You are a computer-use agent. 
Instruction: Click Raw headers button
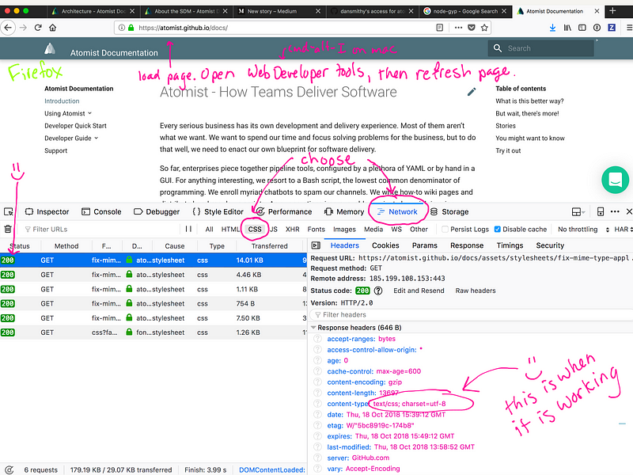coord(476,291)
